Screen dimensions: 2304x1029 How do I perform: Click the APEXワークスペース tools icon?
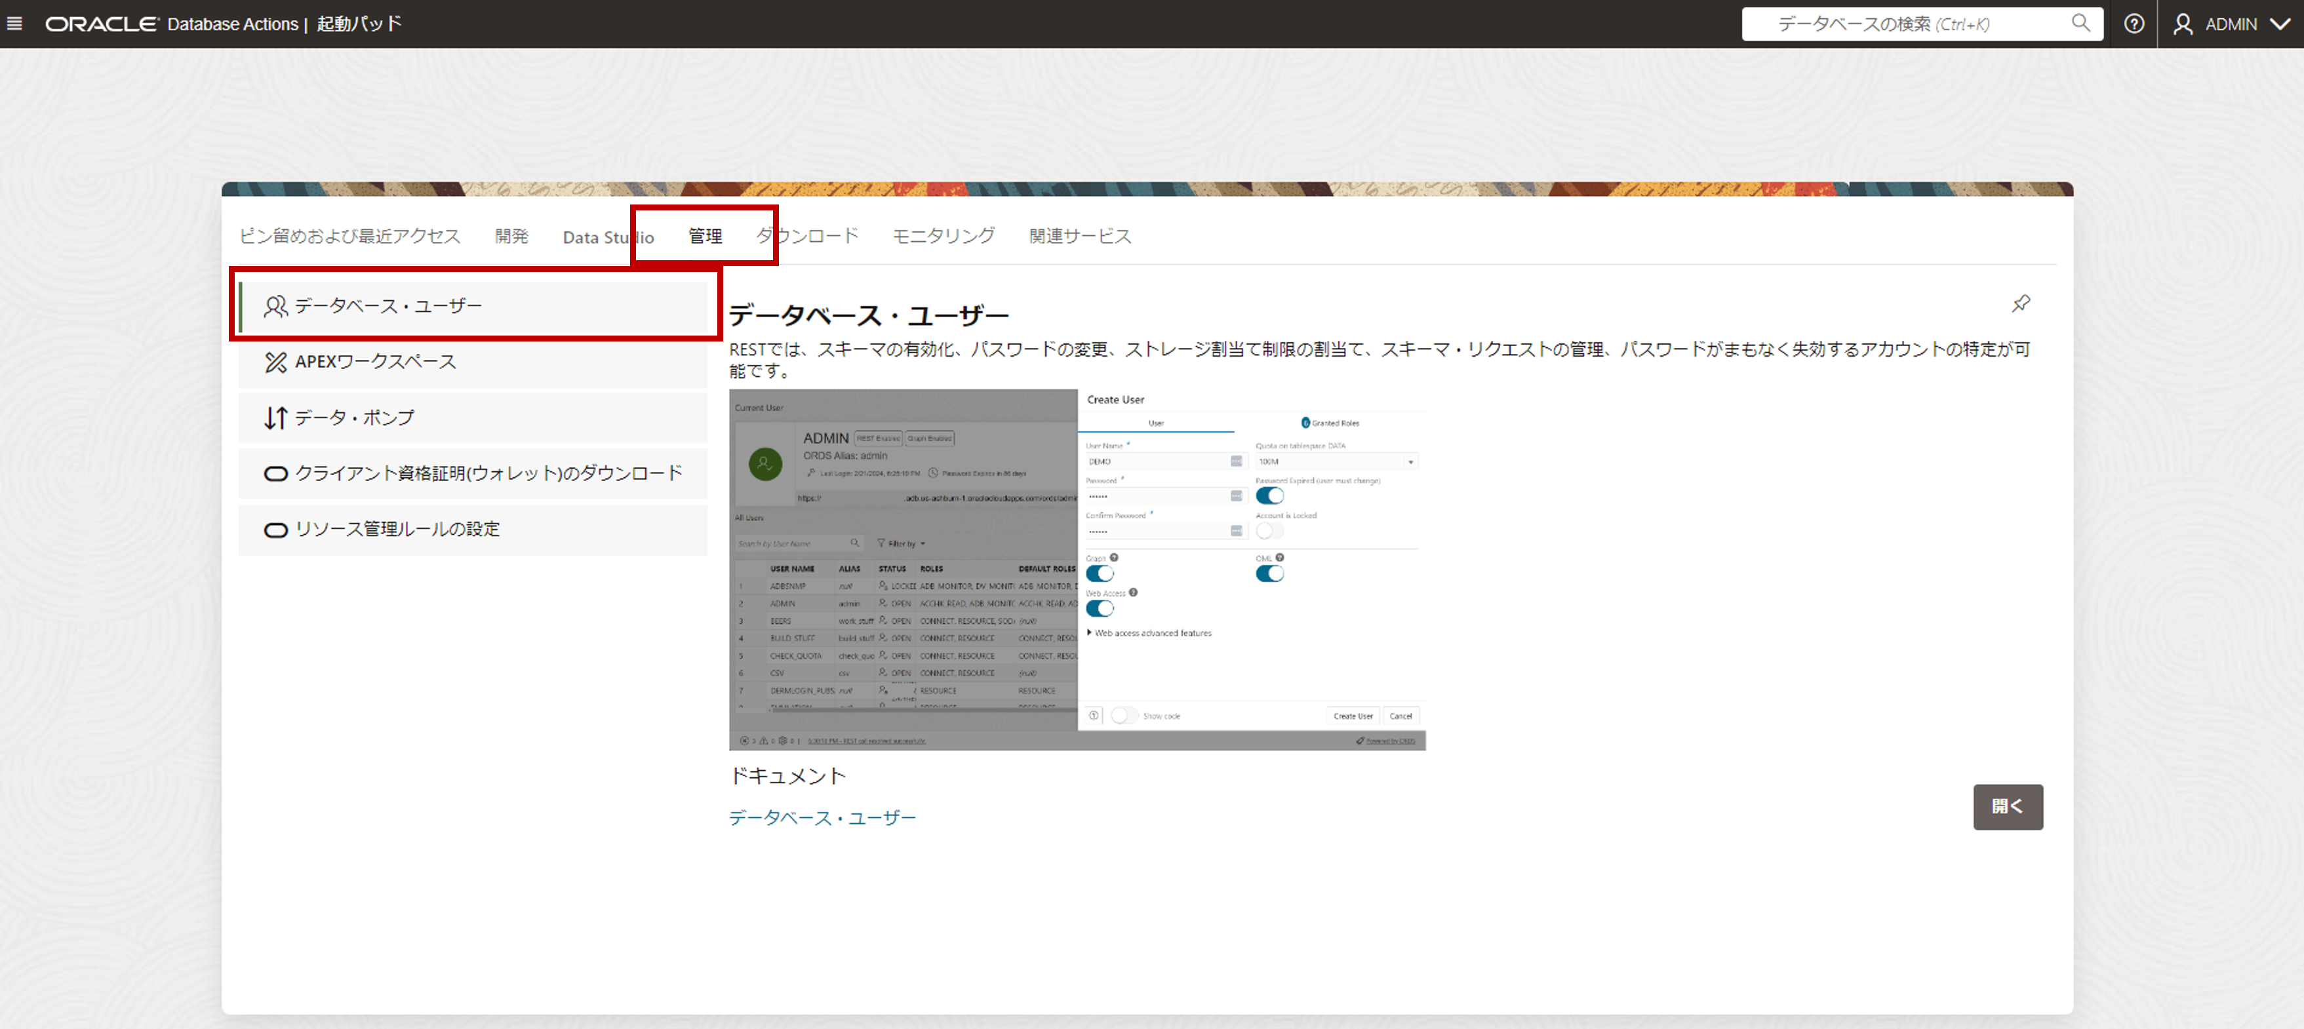pos(275,362)
